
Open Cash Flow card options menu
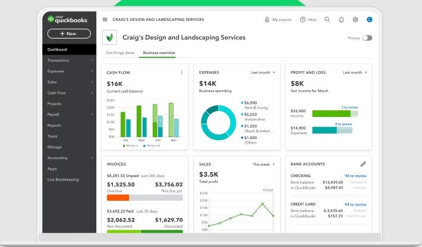pos(182,72)
